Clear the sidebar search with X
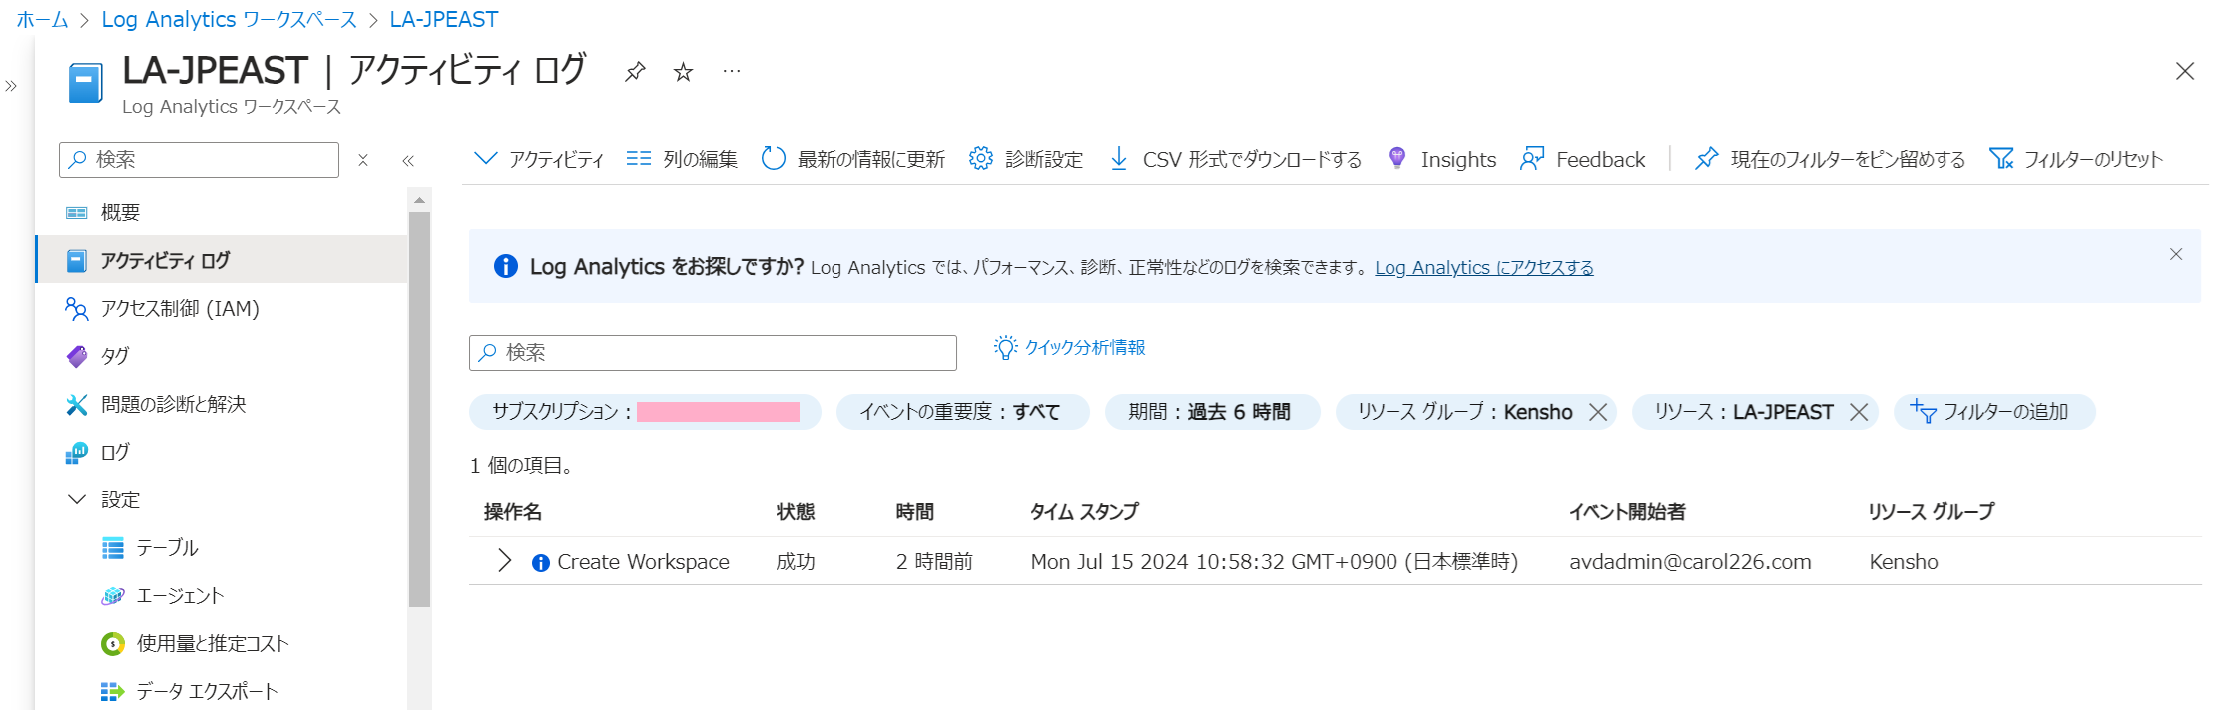 pos(363,160)
